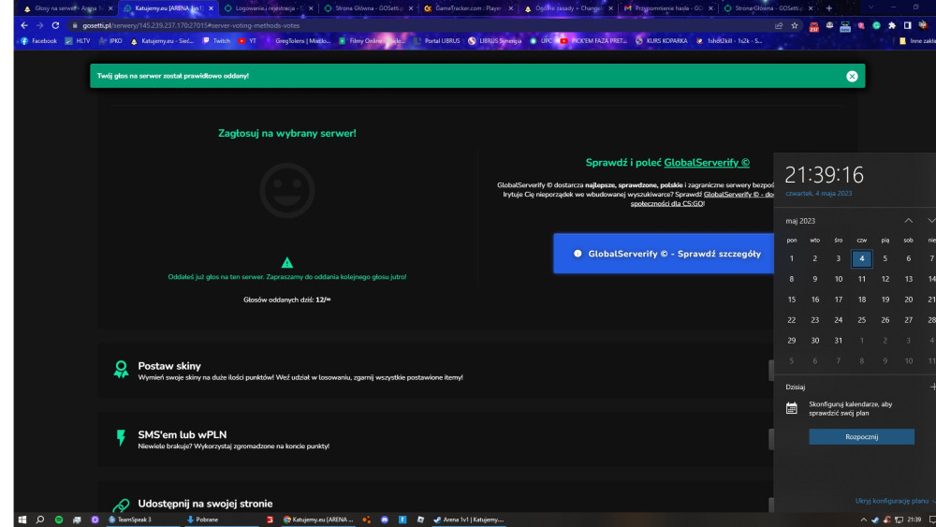Image resolution: width=936 pixels, height=527 pixels.
Task: Open the SMS'em lub wPLN heading
Action: pyautogui.click(x=183, y=434)
